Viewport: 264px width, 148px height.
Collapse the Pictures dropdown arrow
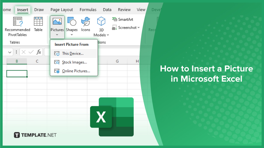pos(57,35)
